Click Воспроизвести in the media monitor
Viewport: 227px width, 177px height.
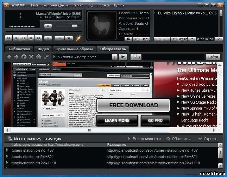tap(145, 139)
